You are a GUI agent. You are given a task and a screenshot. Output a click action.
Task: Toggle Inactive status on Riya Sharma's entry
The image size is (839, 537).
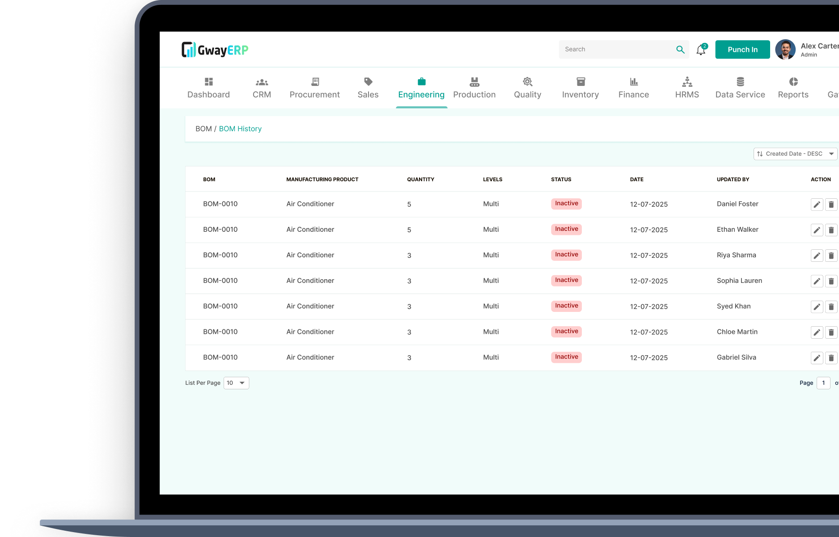566,254
